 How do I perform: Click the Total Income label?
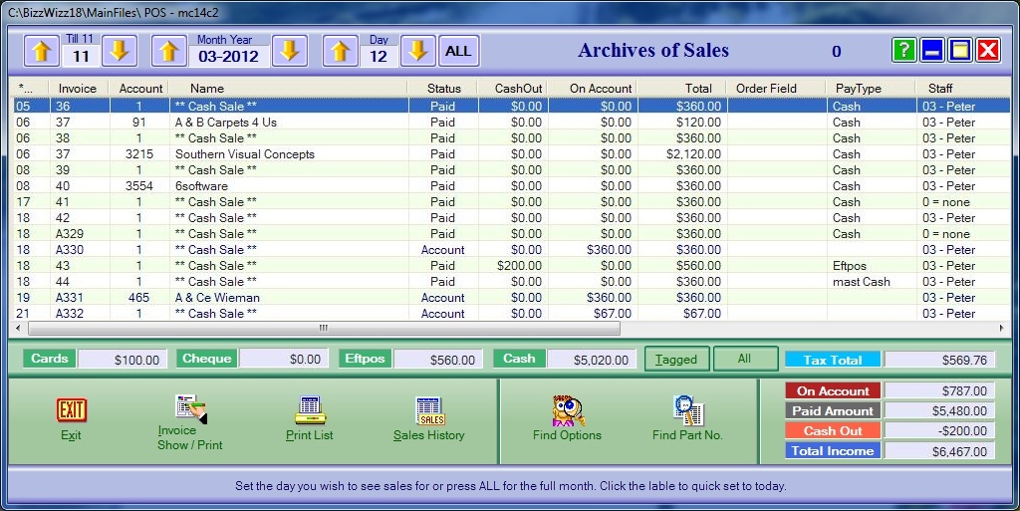click(x=834, y=450)
